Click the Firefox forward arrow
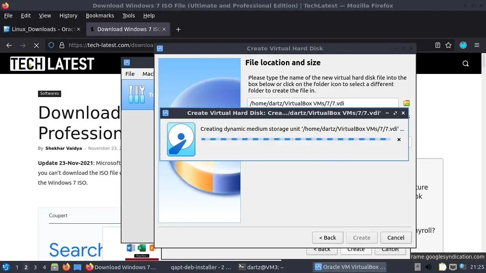This screenshot has width=486, height=273. pos(23,45)
